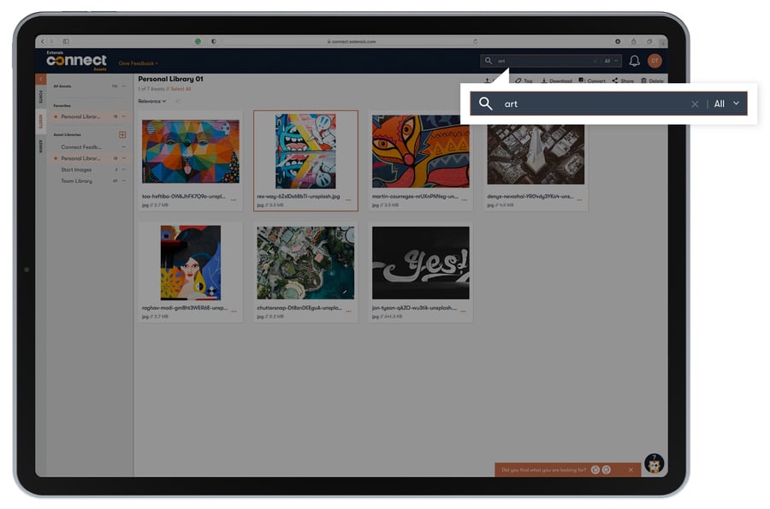Click the Connect logo in the header
This screenshot has width=770, height=509.
76,61
